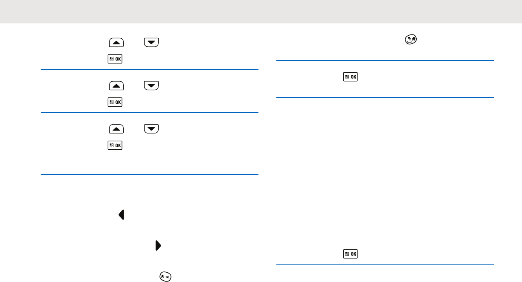Screen dimensions: 522x282
Task: Click the topmost down arrow key icon
Action: [x=151, y=42]
